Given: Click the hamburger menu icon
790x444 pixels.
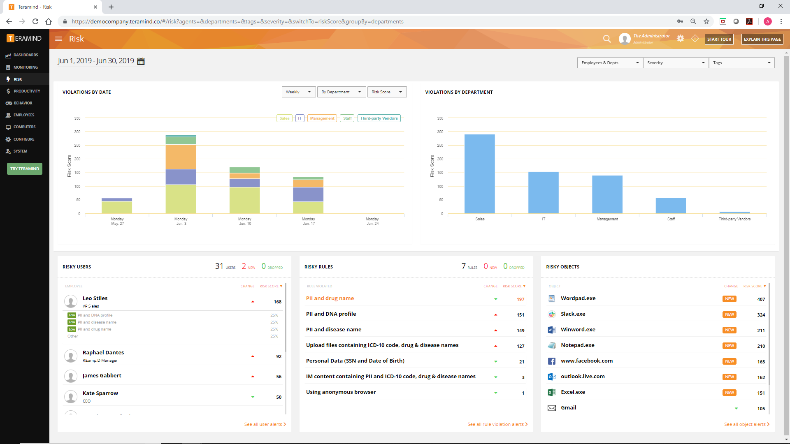Looking at the screenshot, I should pyautogui.click(x=58, y=39).
